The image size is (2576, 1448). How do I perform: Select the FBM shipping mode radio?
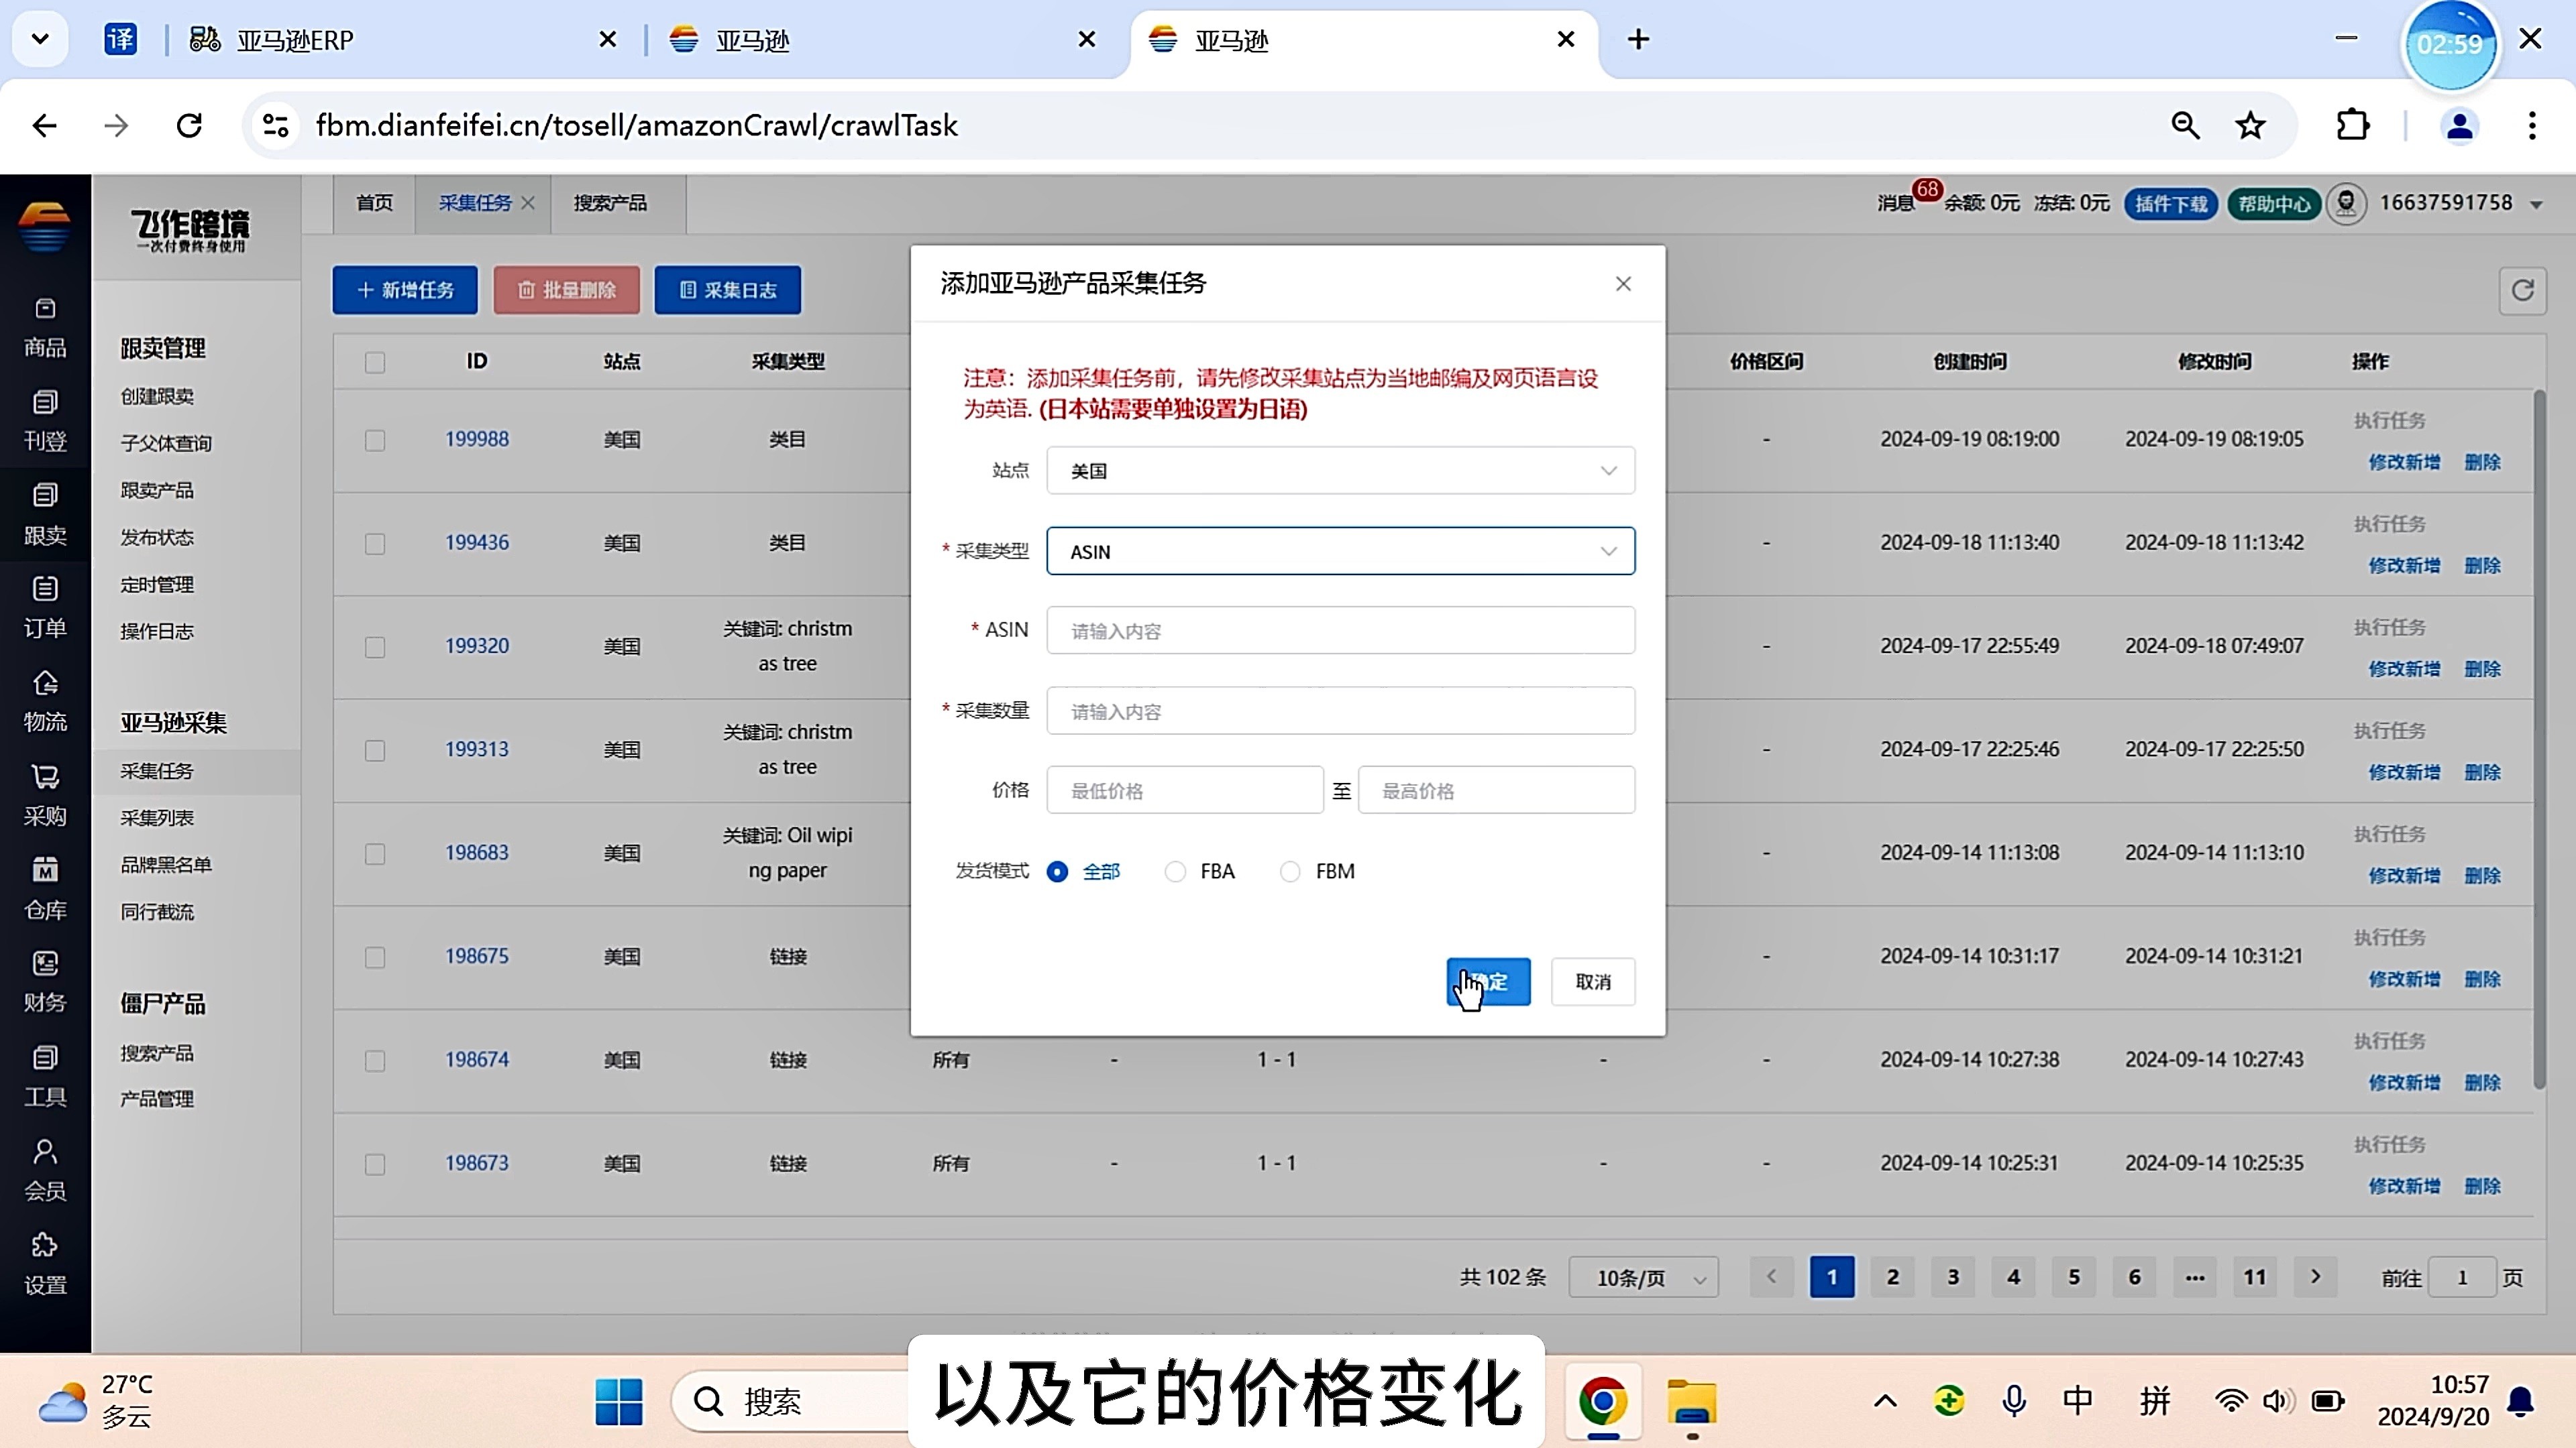pos(1290,871)
